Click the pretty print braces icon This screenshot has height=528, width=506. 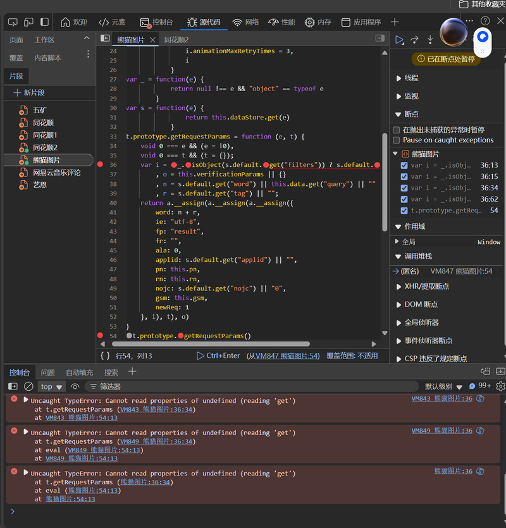105,356
